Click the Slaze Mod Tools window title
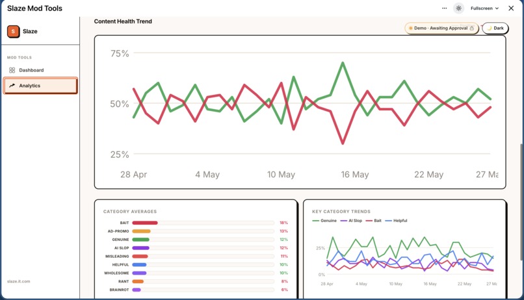 point(34,8)
